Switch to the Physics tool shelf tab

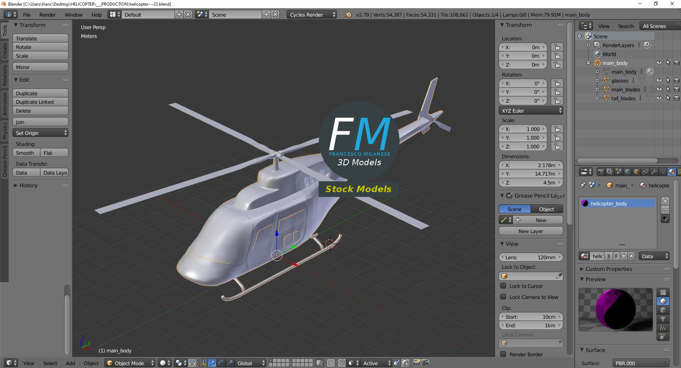5,130
